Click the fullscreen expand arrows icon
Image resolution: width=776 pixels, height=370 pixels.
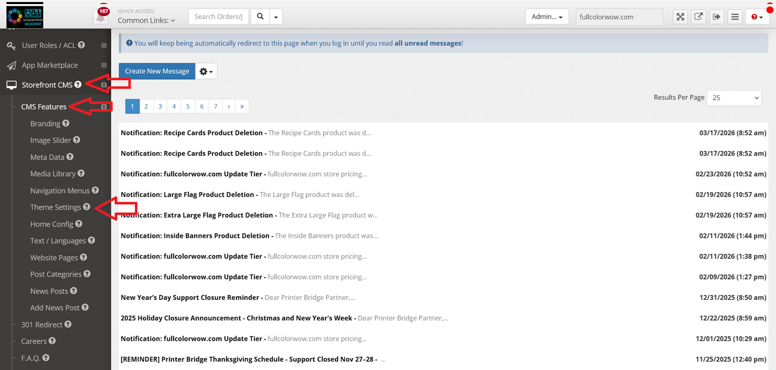681,17
